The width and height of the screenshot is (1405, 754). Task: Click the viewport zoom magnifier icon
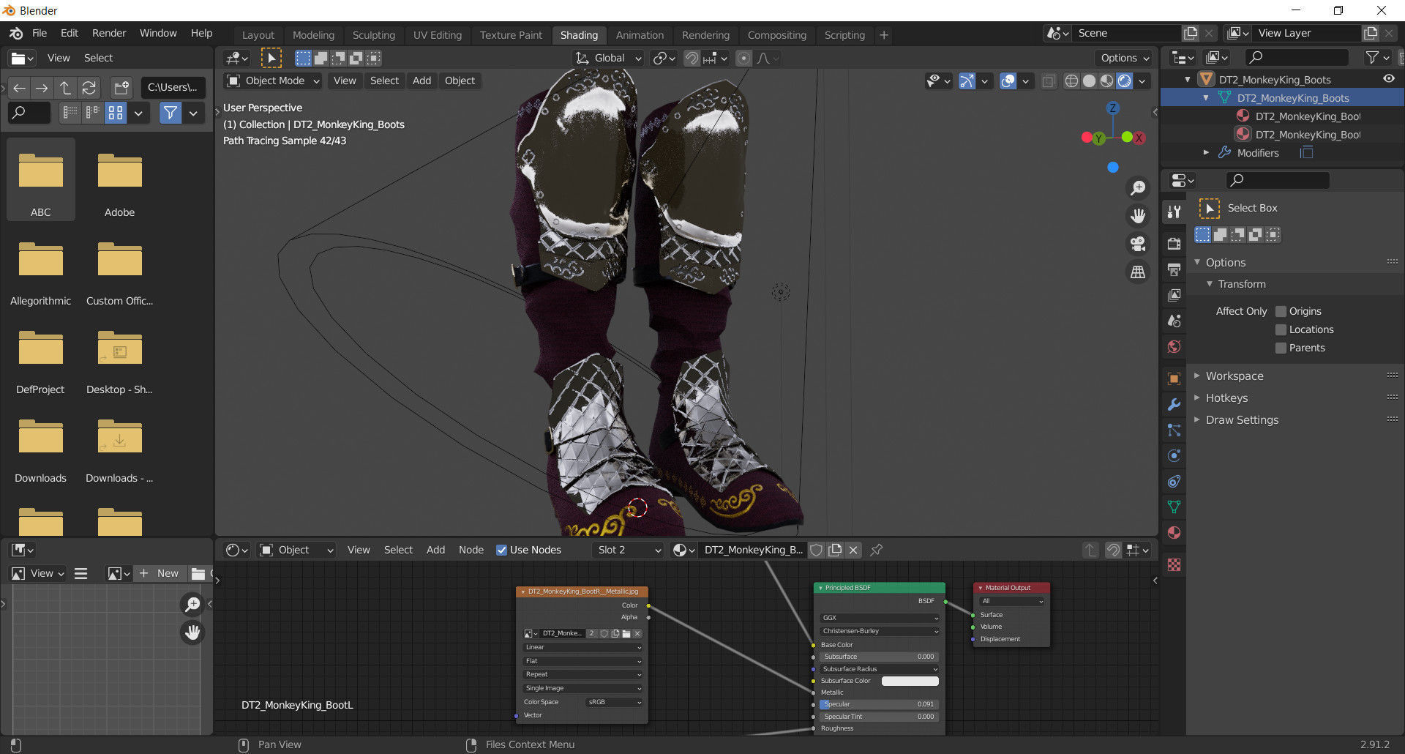coord(1137,188)
